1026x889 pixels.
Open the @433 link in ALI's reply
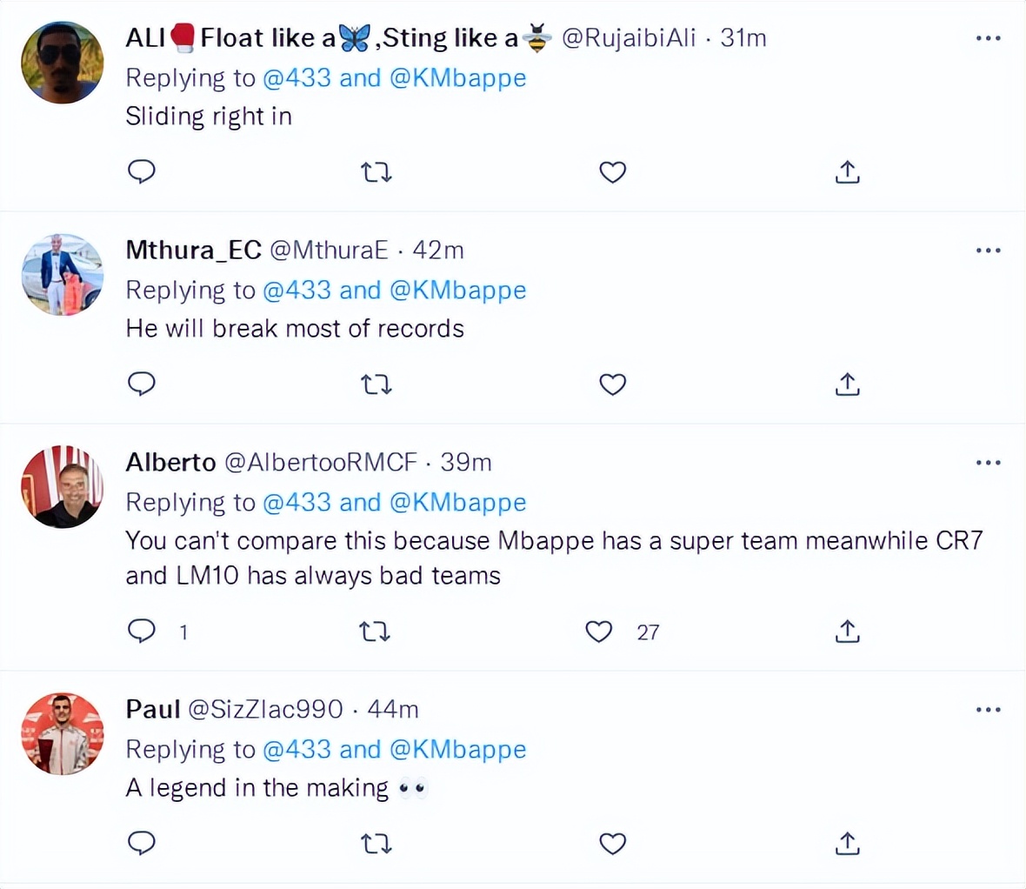click(x=296, y=77)
